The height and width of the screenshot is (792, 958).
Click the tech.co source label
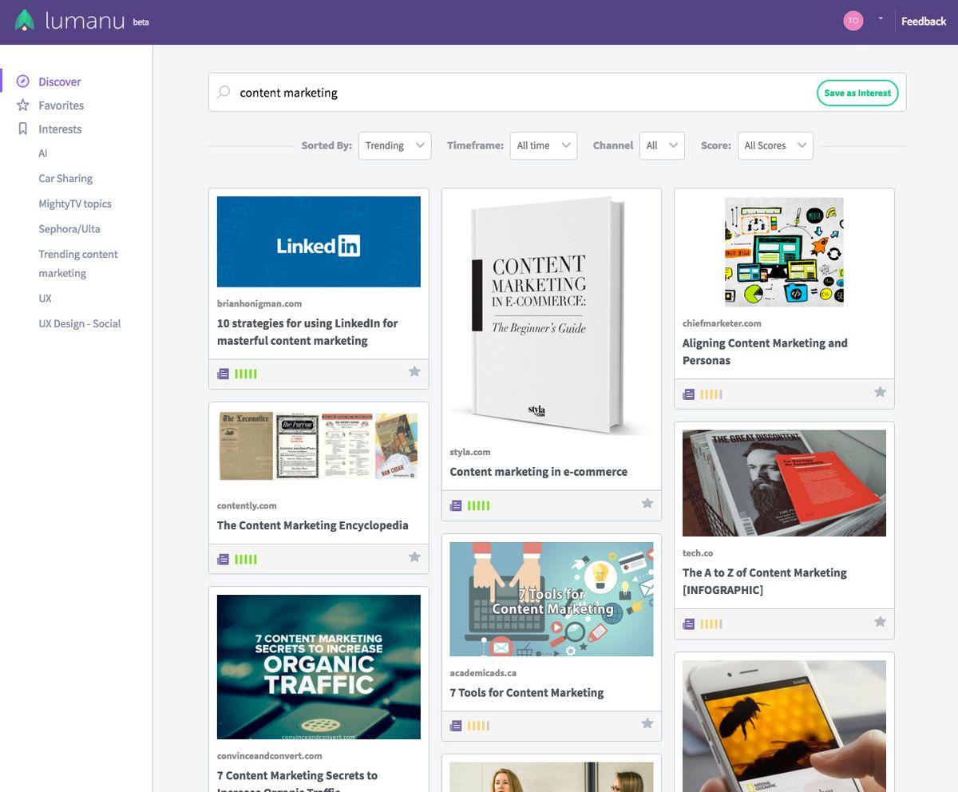(x=698, y=553)
